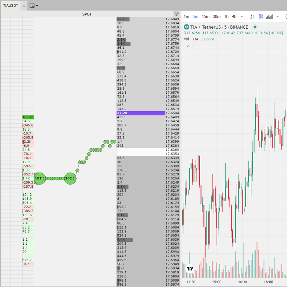Open the layout dropdown arrow
287x287 pixels.
(x=37, y=6)
